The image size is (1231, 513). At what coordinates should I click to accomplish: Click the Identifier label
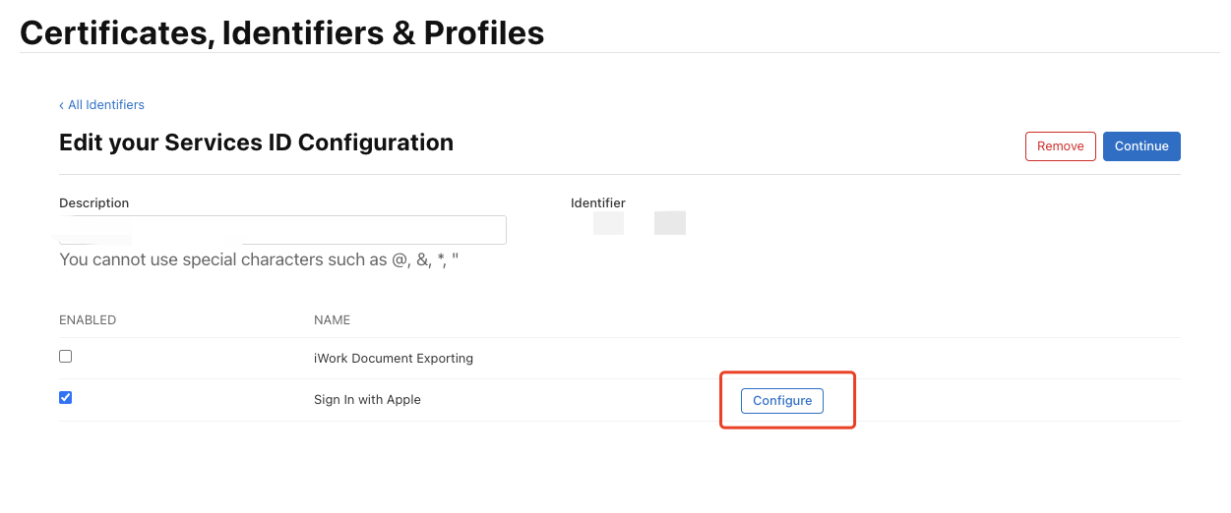click(x=597, y=203)
